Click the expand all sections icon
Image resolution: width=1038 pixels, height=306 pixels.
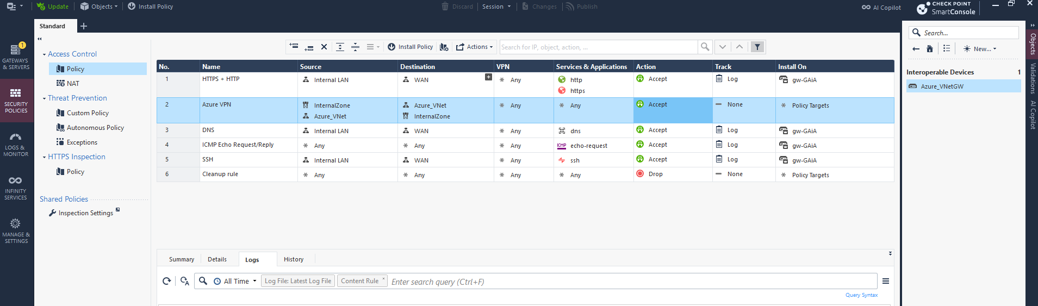[340, 47]
